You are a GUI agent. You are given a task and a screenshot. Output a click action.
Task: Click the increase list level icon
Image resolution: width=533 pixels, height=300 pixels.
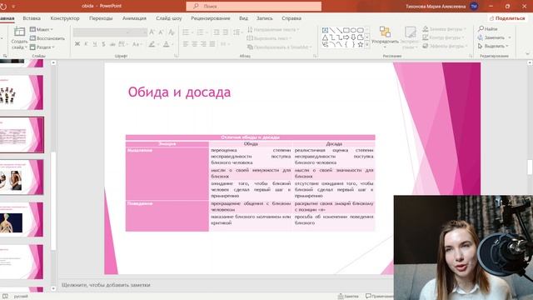(x=226, y=32)
